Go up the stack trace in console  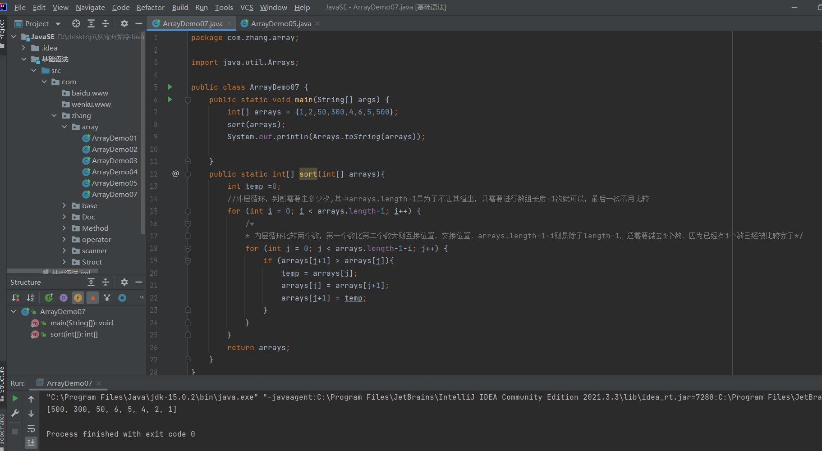coord(31,399)
